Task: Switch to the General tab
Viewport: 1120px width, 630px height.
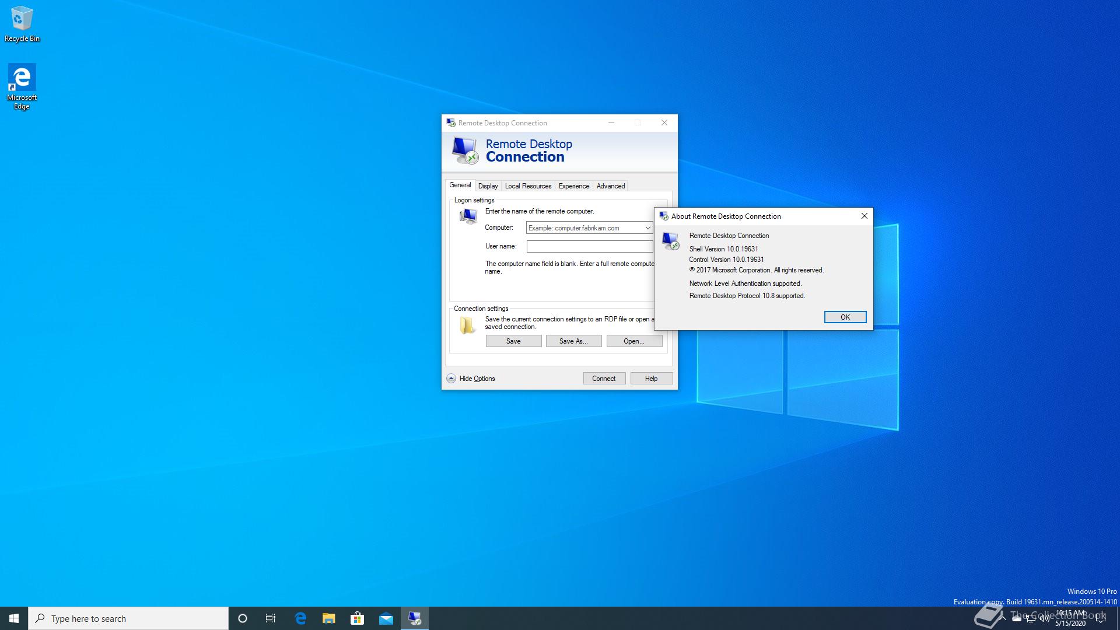Action: pyautogui.click(x=460, y=185)
